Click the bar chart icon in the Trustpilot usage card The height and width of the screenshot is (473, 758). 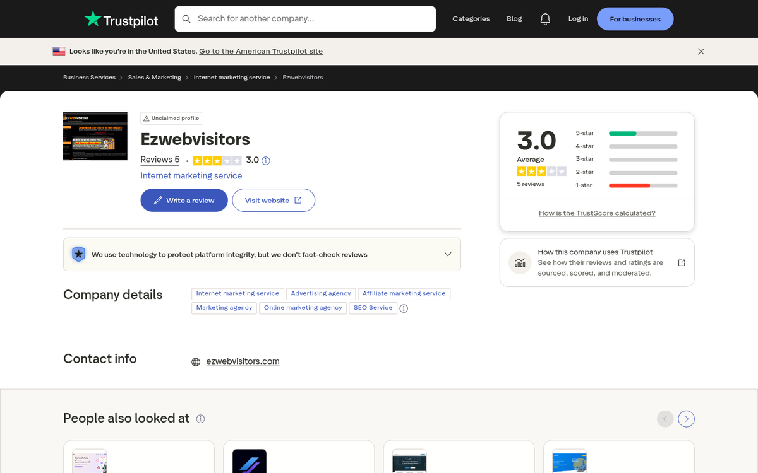point(519,262)
